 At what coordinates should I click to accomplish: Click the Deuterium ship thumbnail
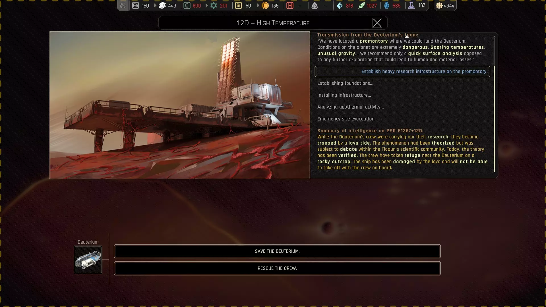coord(88,260)
